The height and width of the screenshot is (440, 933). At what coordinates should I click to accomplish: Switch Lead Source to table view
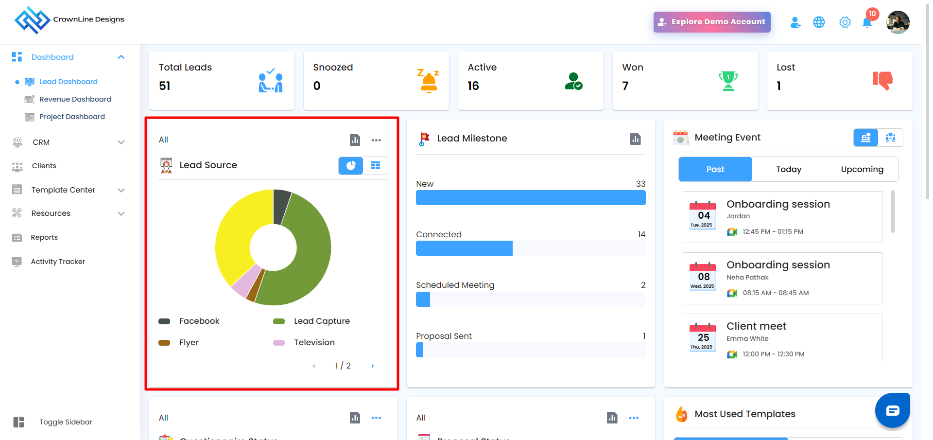coord(376,166)
